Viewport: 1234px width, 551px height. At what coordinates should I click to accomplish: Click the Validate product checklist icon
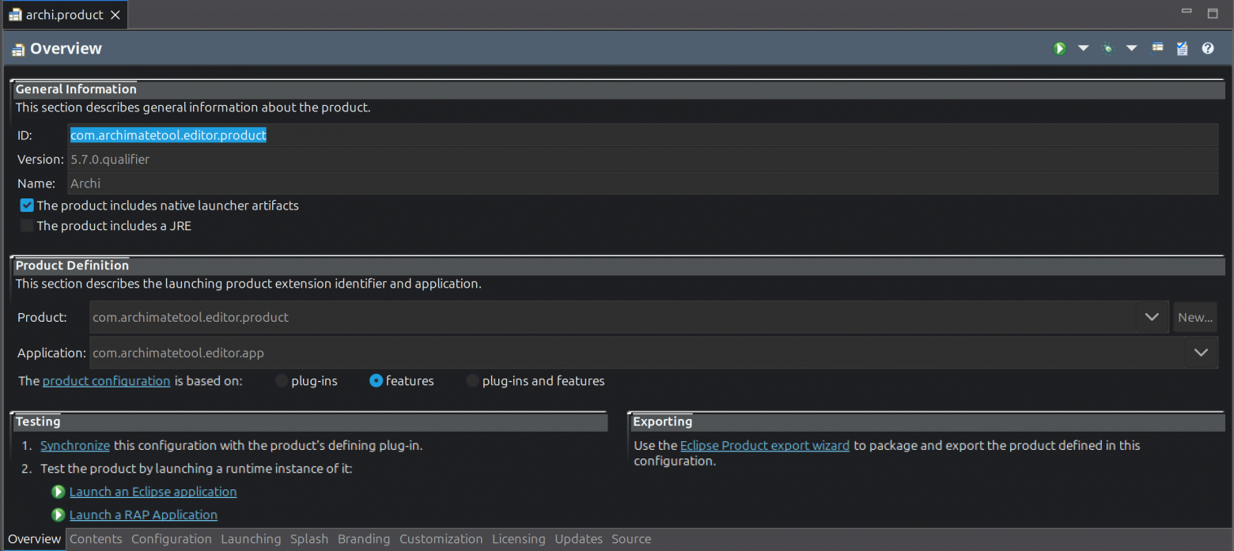[x=1182, y=49]
